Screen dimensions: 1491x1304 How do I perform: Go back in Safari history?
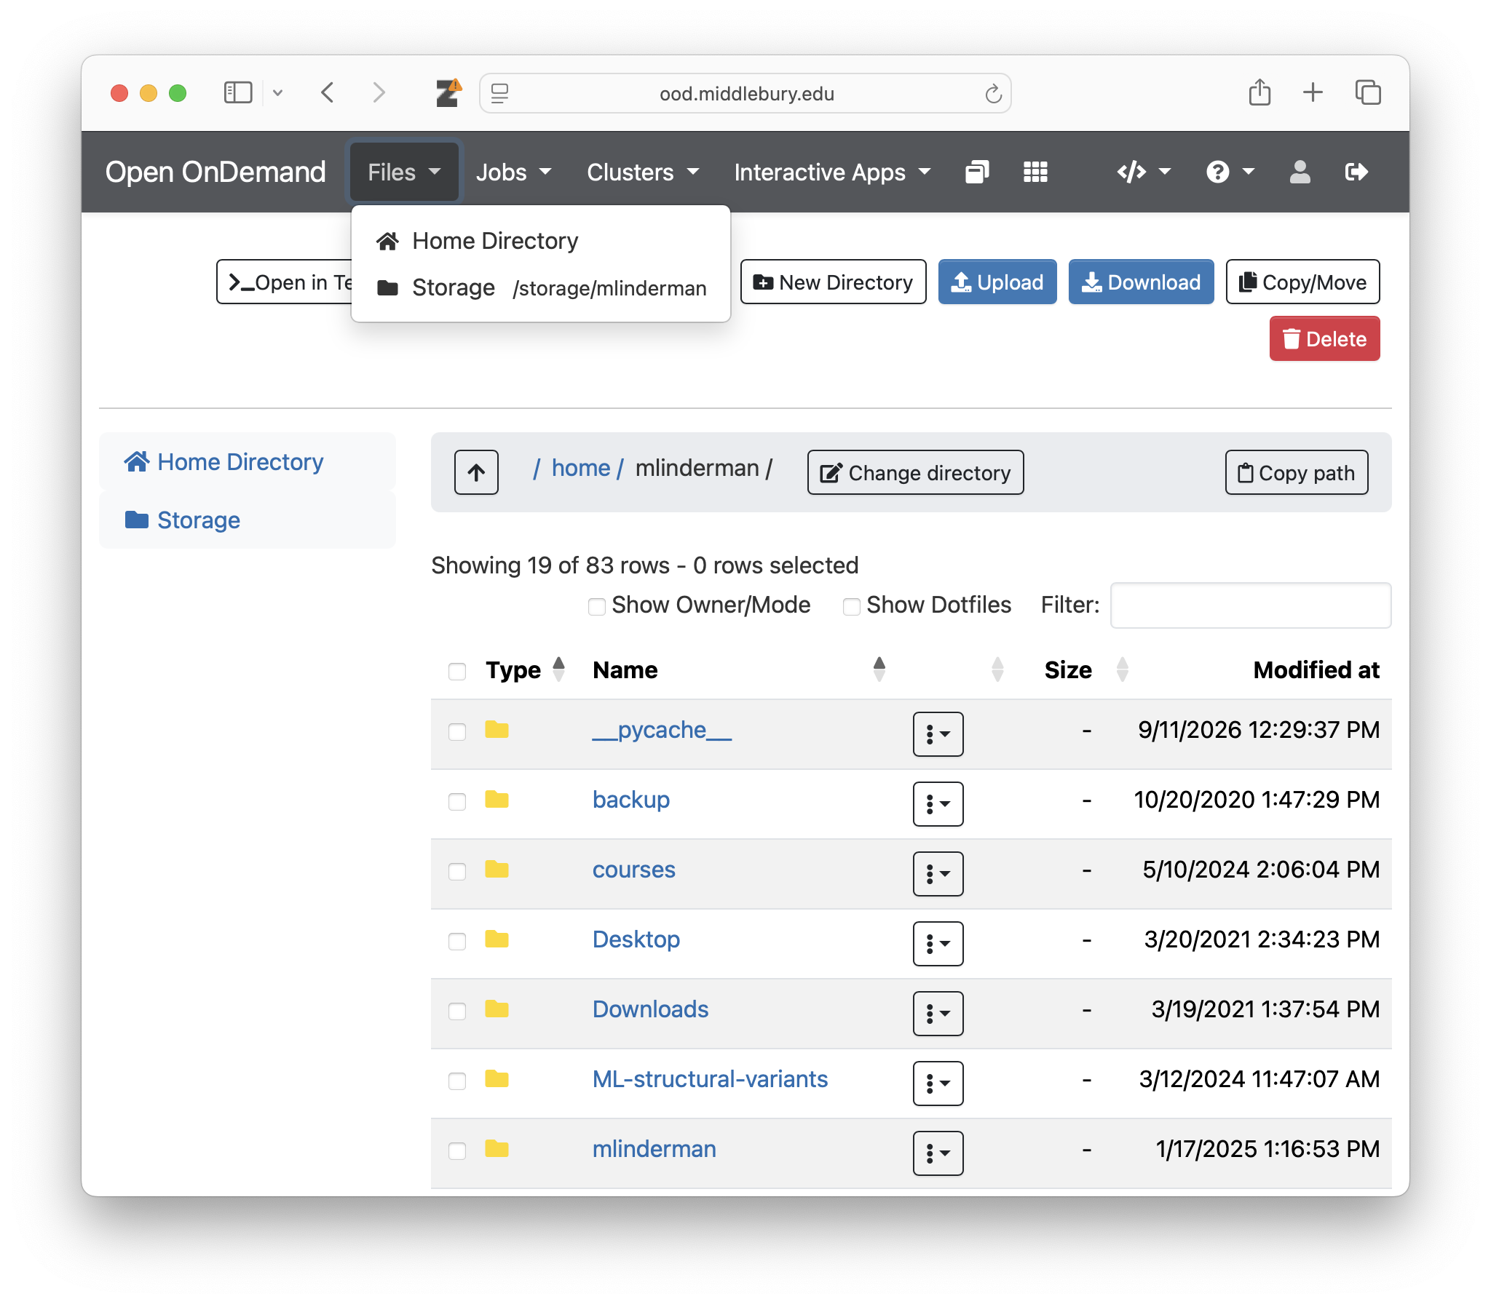(x=328, y=93)
